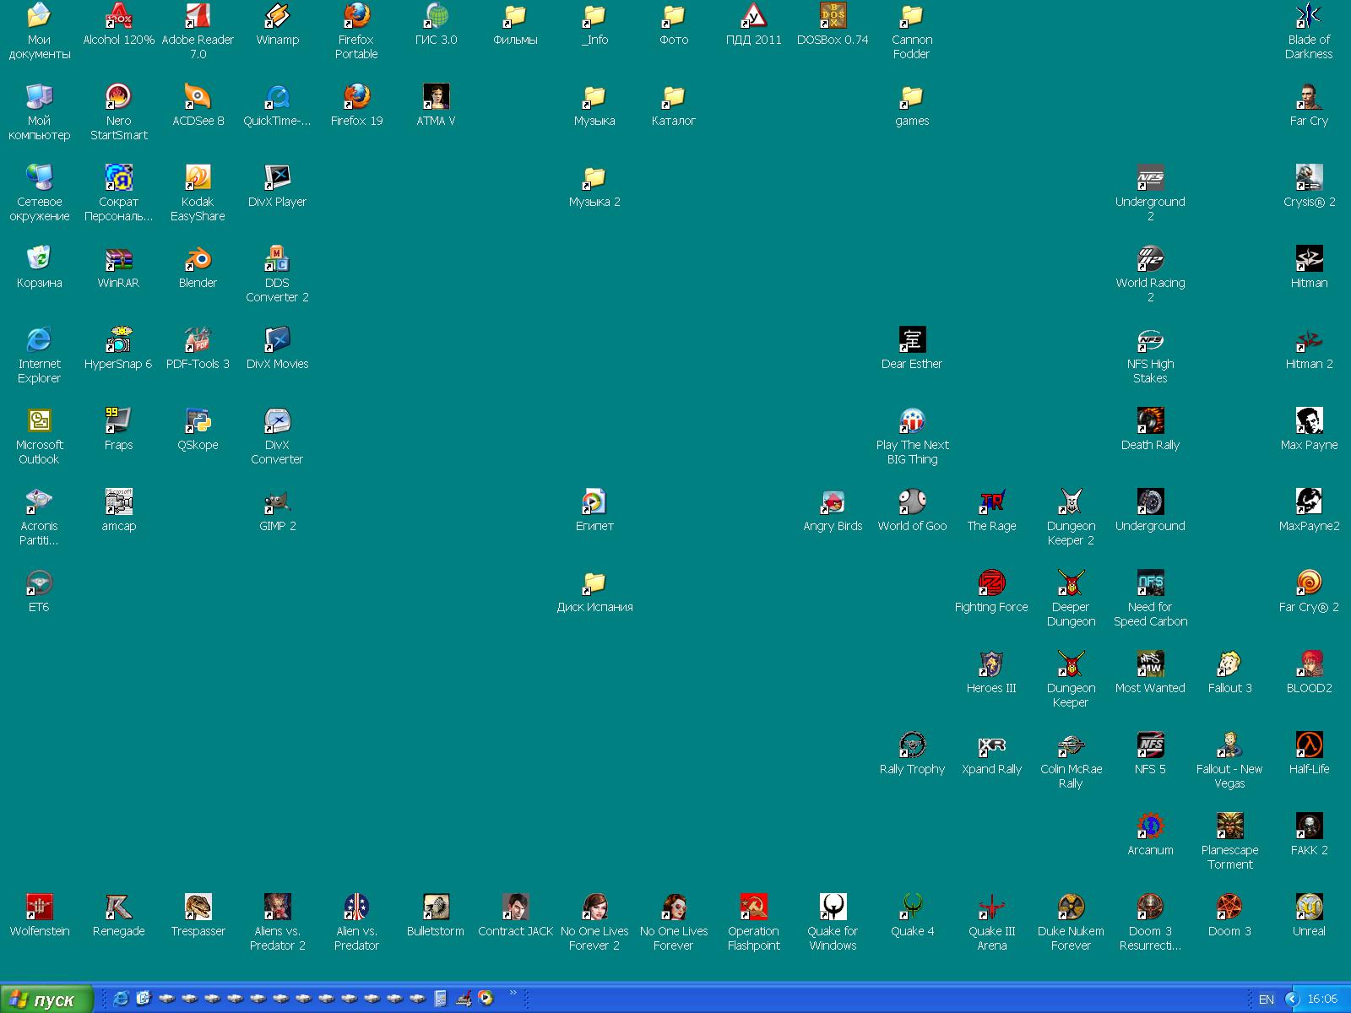The width and height of the screenshot is (1351, 1013).
Task: Click the Диск Испания folder
Action: coord(594,582)
